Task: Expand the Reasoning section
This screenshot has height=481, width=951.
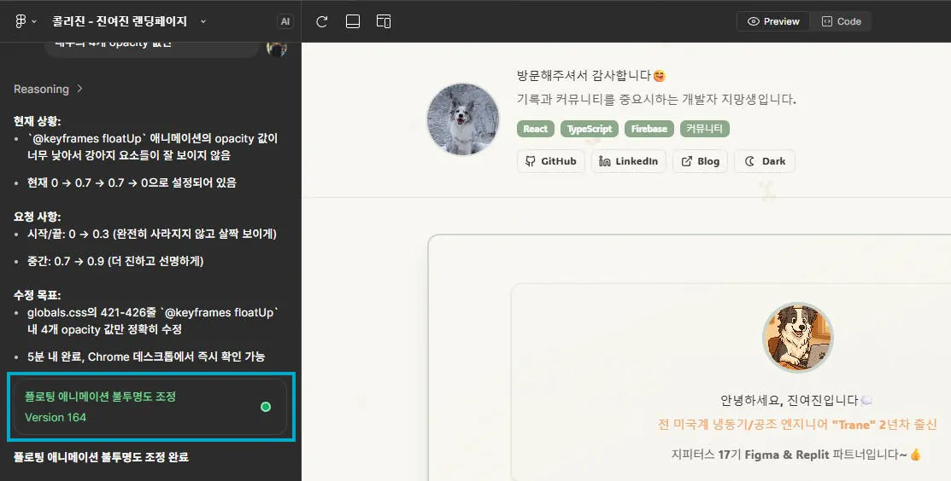Action: pos(48,89)
